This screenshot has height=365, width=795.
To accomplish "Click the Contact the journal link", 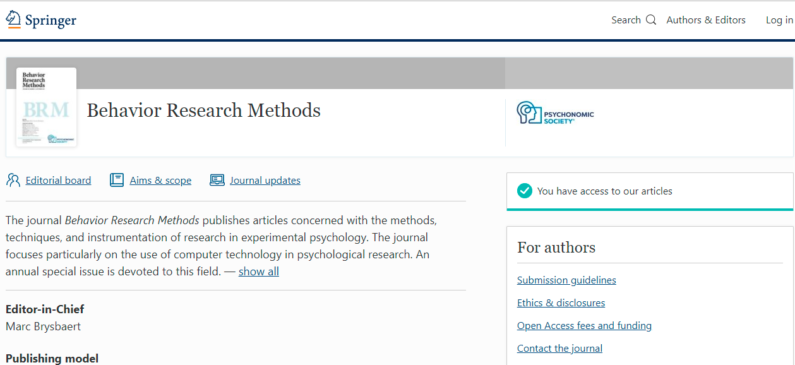I will [x=559, y=349].
